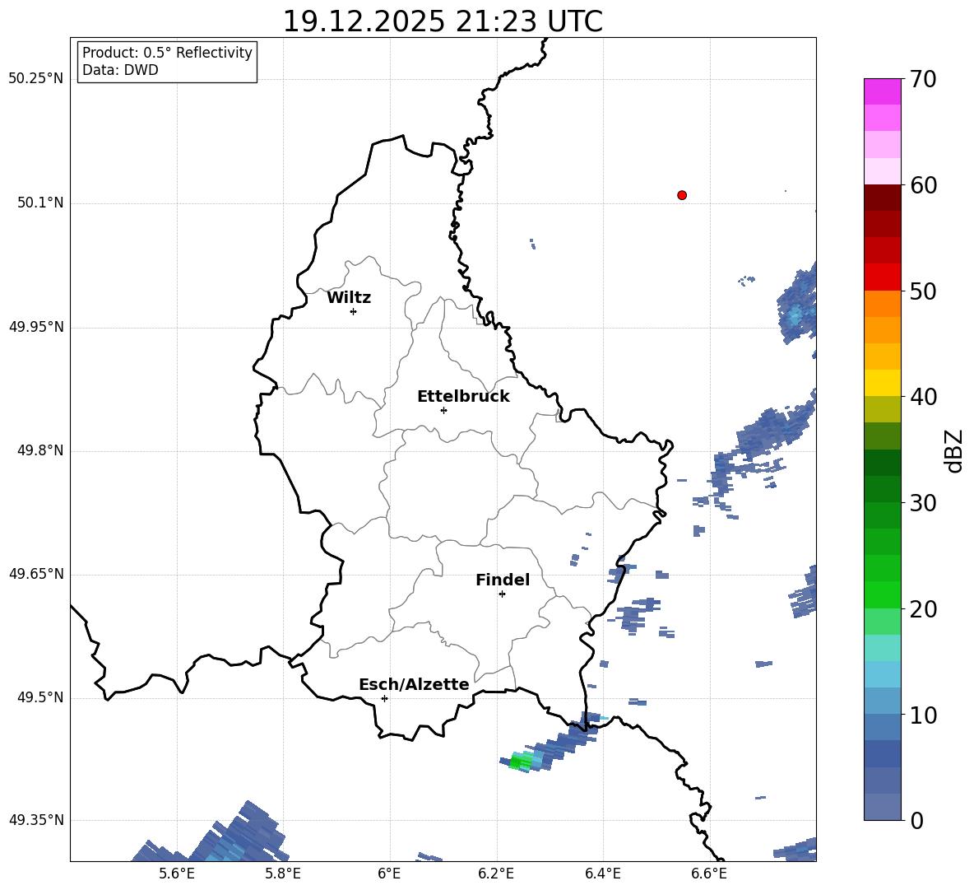Screen dimensions: 974x890
Task: Click the 49.5°N latitude label
Action: pyautogui.click(x=40, y=697)
